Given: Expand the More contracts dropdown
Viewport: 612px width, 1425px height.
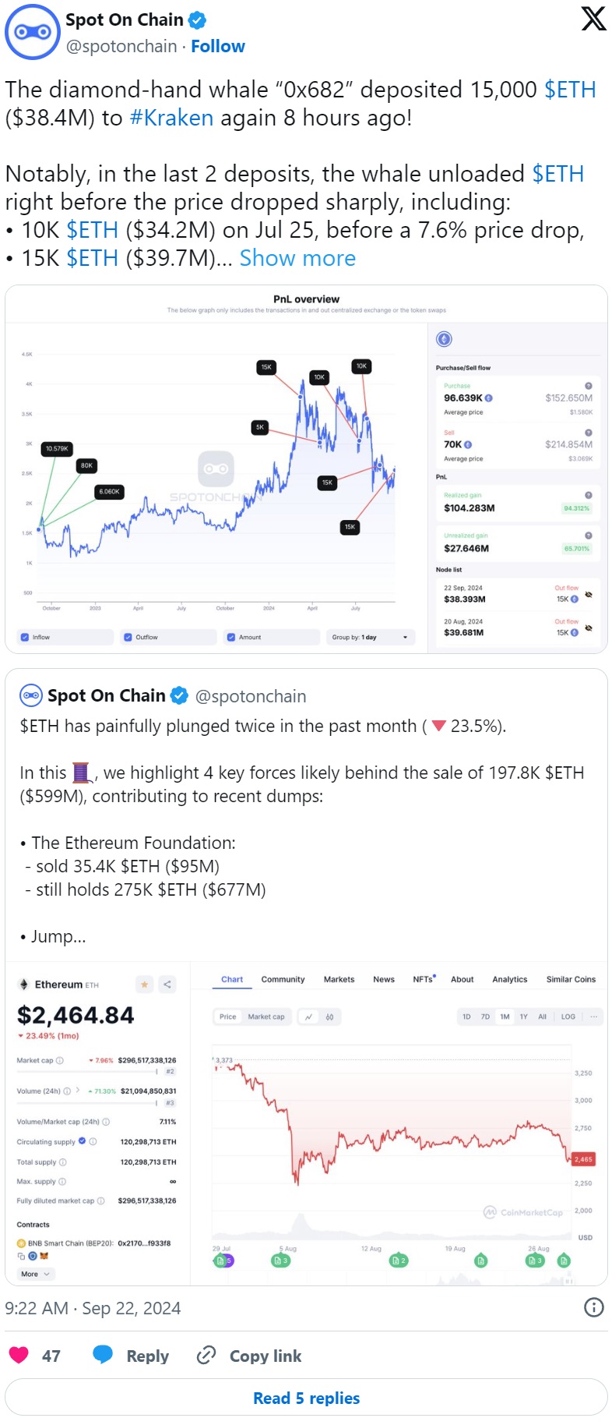Looking at the screenshot, I should click(36, 1274).
